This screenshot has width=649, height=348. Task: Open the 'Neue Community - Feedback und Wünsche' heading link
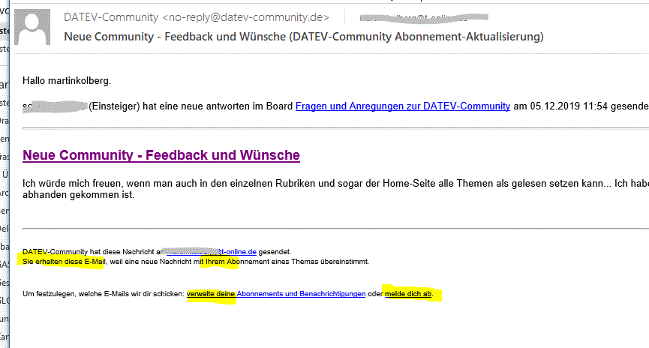coord(161,155)
